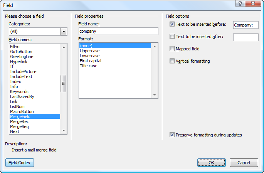Viewport: 264px width, 173px height.
Task: Open the Categories dropdown
Action: click(x=64, y=32)
